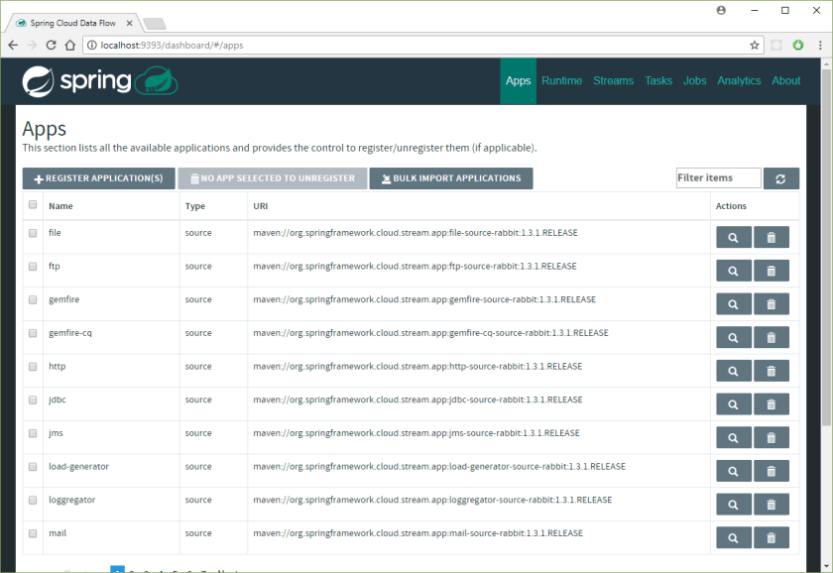Open the Streams tab
The height and width of the screenshot is (573, 833).
pyautogui.click(x=613, y=81)
